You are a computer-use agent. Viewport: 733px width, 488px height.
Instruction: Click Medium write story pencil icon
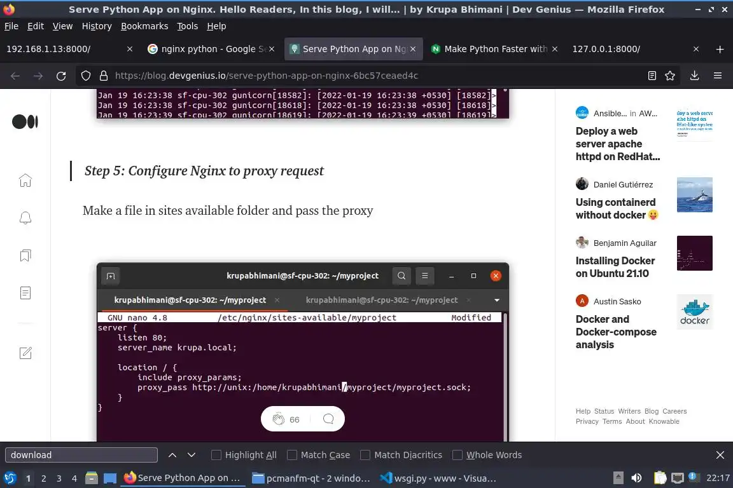(25, 353)
